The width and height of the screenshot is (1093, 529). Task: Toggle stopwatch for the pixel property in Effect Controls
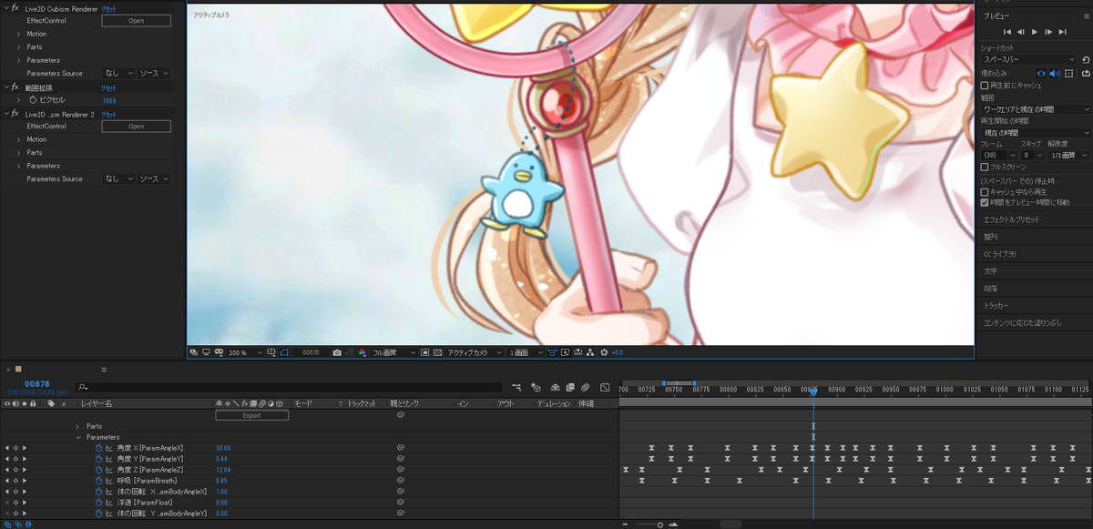coord(33,100)
